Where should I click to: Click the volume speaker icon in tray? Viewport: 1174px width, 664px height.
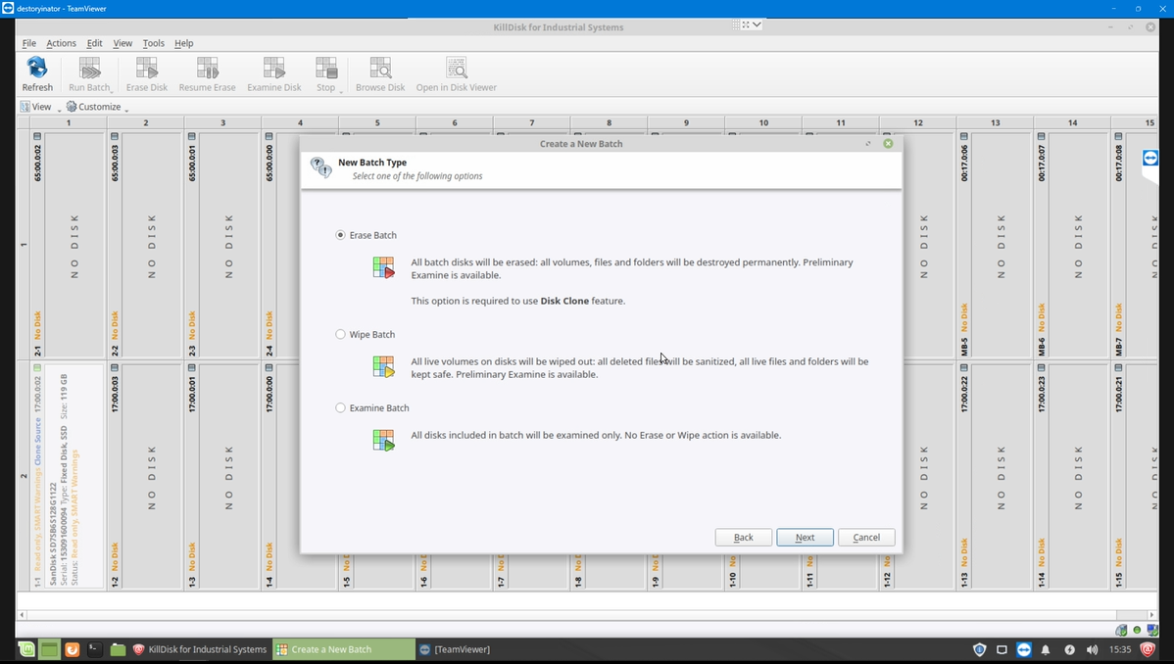(1093, 649)
